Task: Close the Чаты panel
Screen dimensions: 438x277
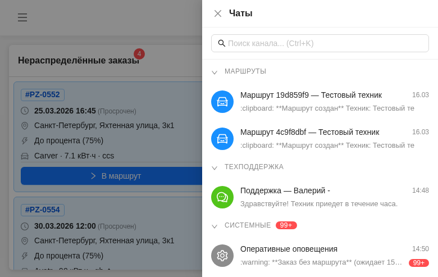Action: [218, 13]
